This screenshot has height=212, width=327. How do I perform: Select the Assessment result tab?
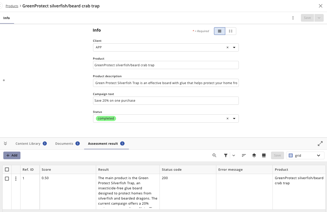click(x=106, y=144)
